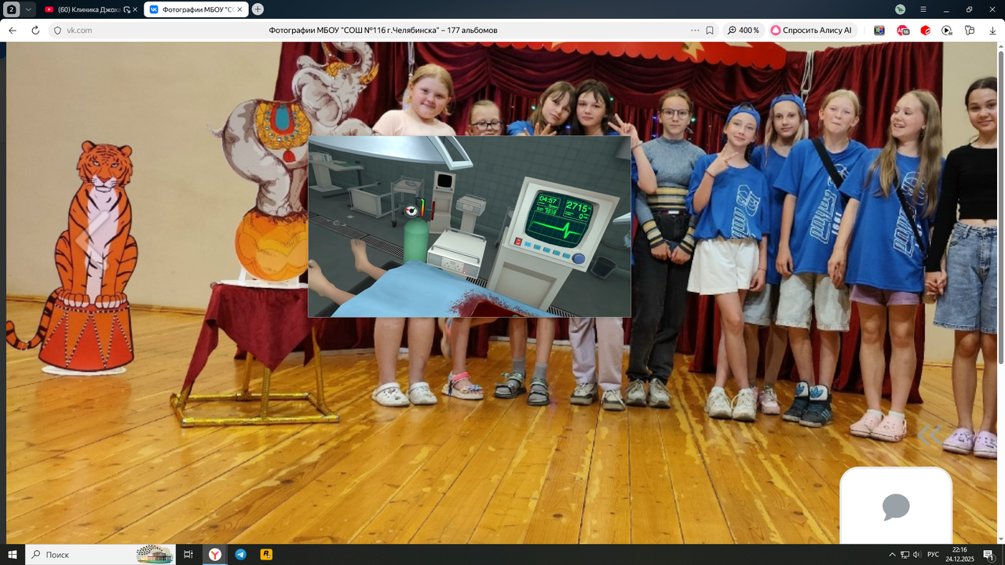Open the tab group counter showing 2
Viewport: 1005px width, 565px height.
click(12, 9)
